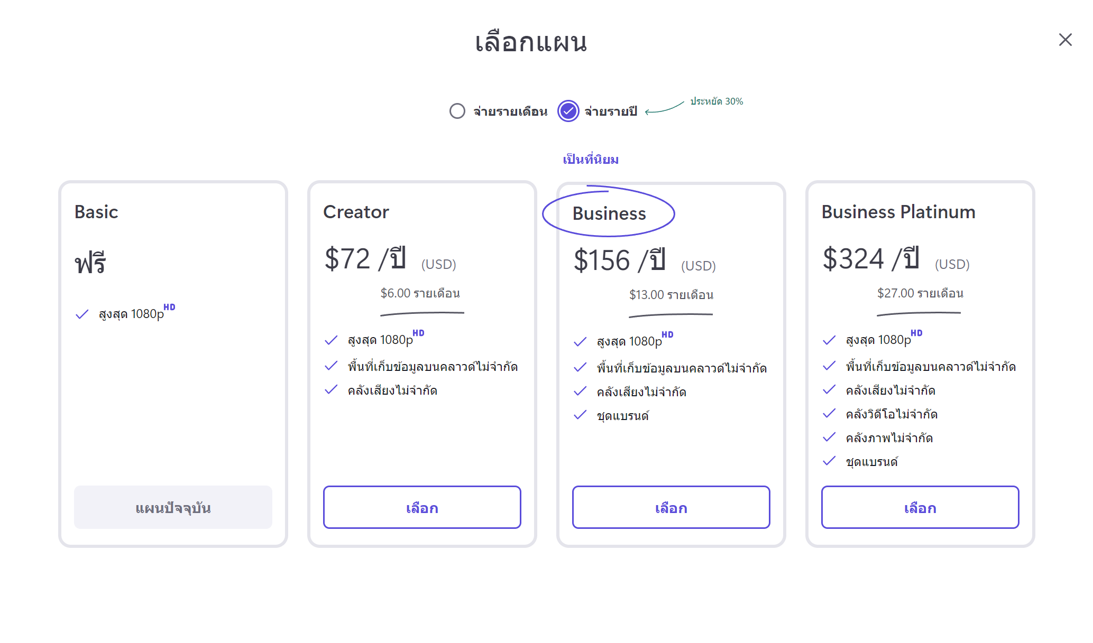Click checkmark beside คลังวิดีโอไม่จำกัด in Platinum
The width and height of the screenshot is (1093, 643).
(829, 413)
